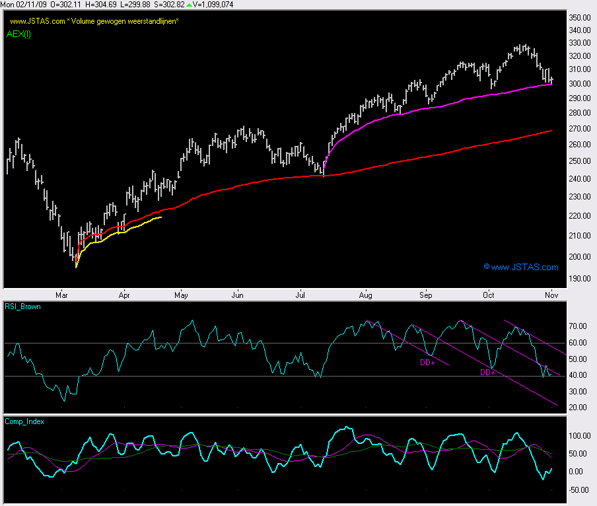Screen dimensions: 597x506
Task: Click the blue ©www.JSTAS.com watermark link
Action: point(520,268)
